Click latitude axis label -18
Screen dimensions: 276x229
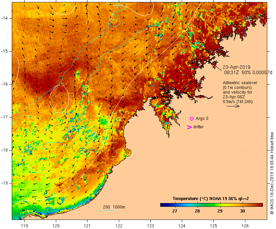click(x=4, y=150)
